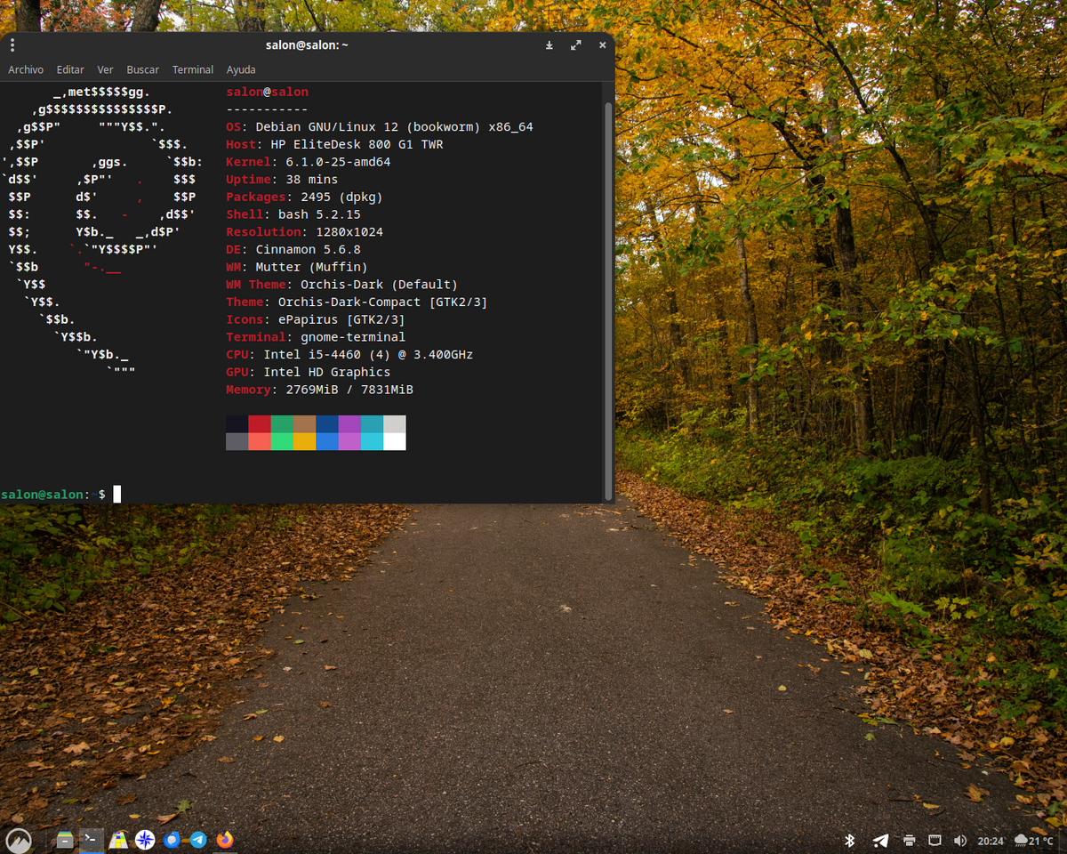Click the 'Host: HP EliteDesk 800 G1 TWR' line
This screenshot has height=854, width=1067.
point(334,144)
